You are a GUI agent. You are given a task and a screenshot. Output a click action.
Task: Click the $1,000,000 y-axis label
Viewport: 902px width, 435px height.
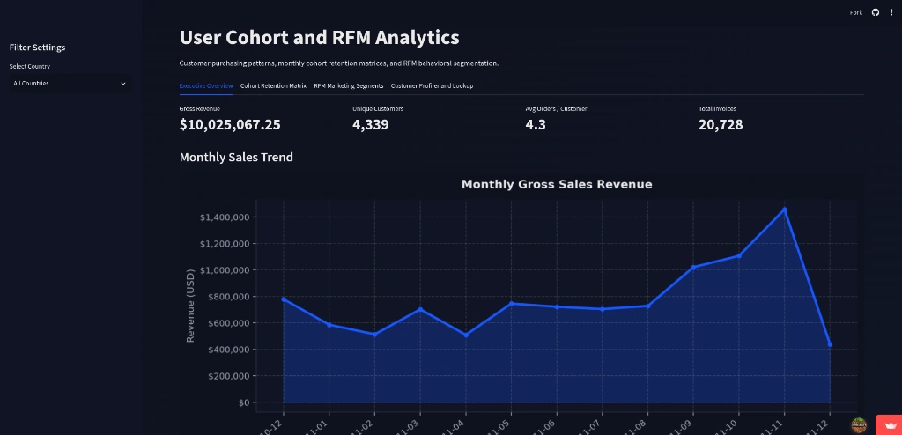point(225,269)
